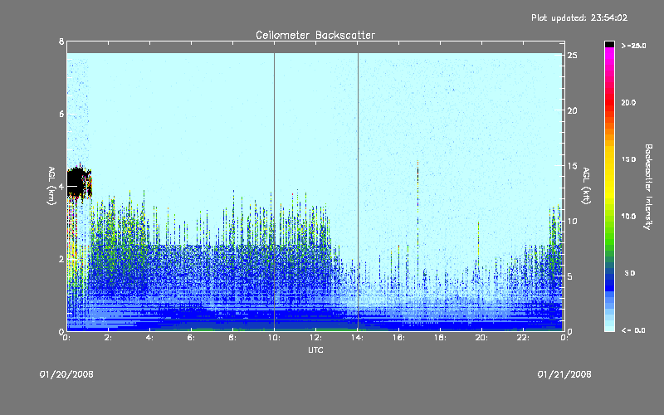This screenshot has height=415, width=664.
Task: Click the 5.0 colorbar intensity label
Action: [630, 273]
